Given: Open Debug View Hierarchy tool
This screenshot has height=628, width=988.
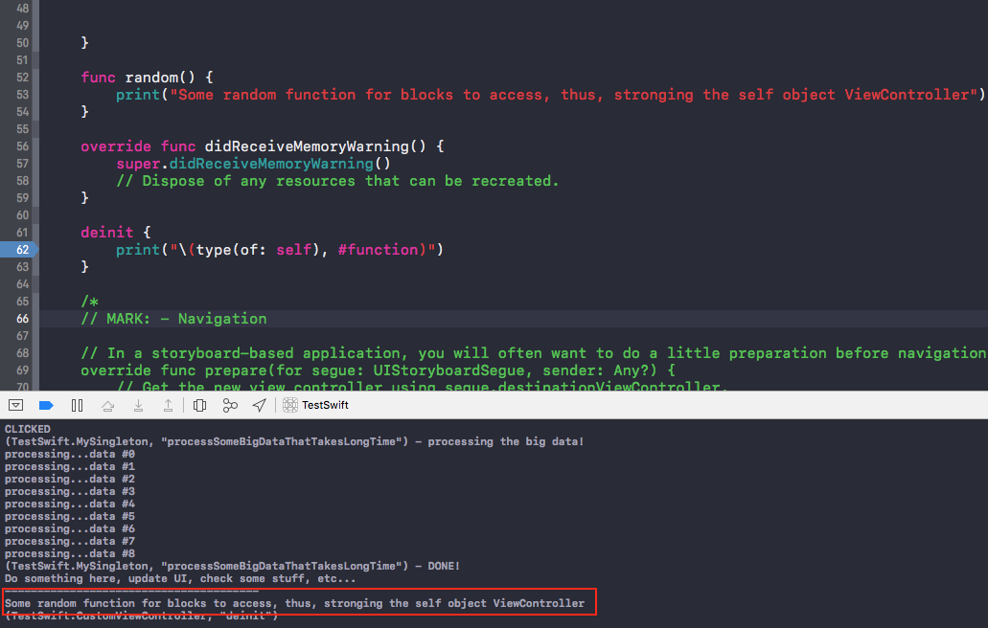Looking at the screenshot, I should 199,405.
